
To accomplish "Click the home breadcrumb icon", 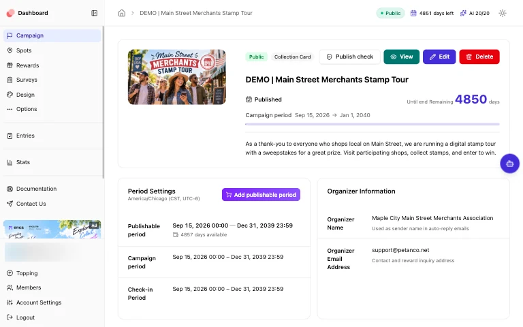I will coord(122,13).
